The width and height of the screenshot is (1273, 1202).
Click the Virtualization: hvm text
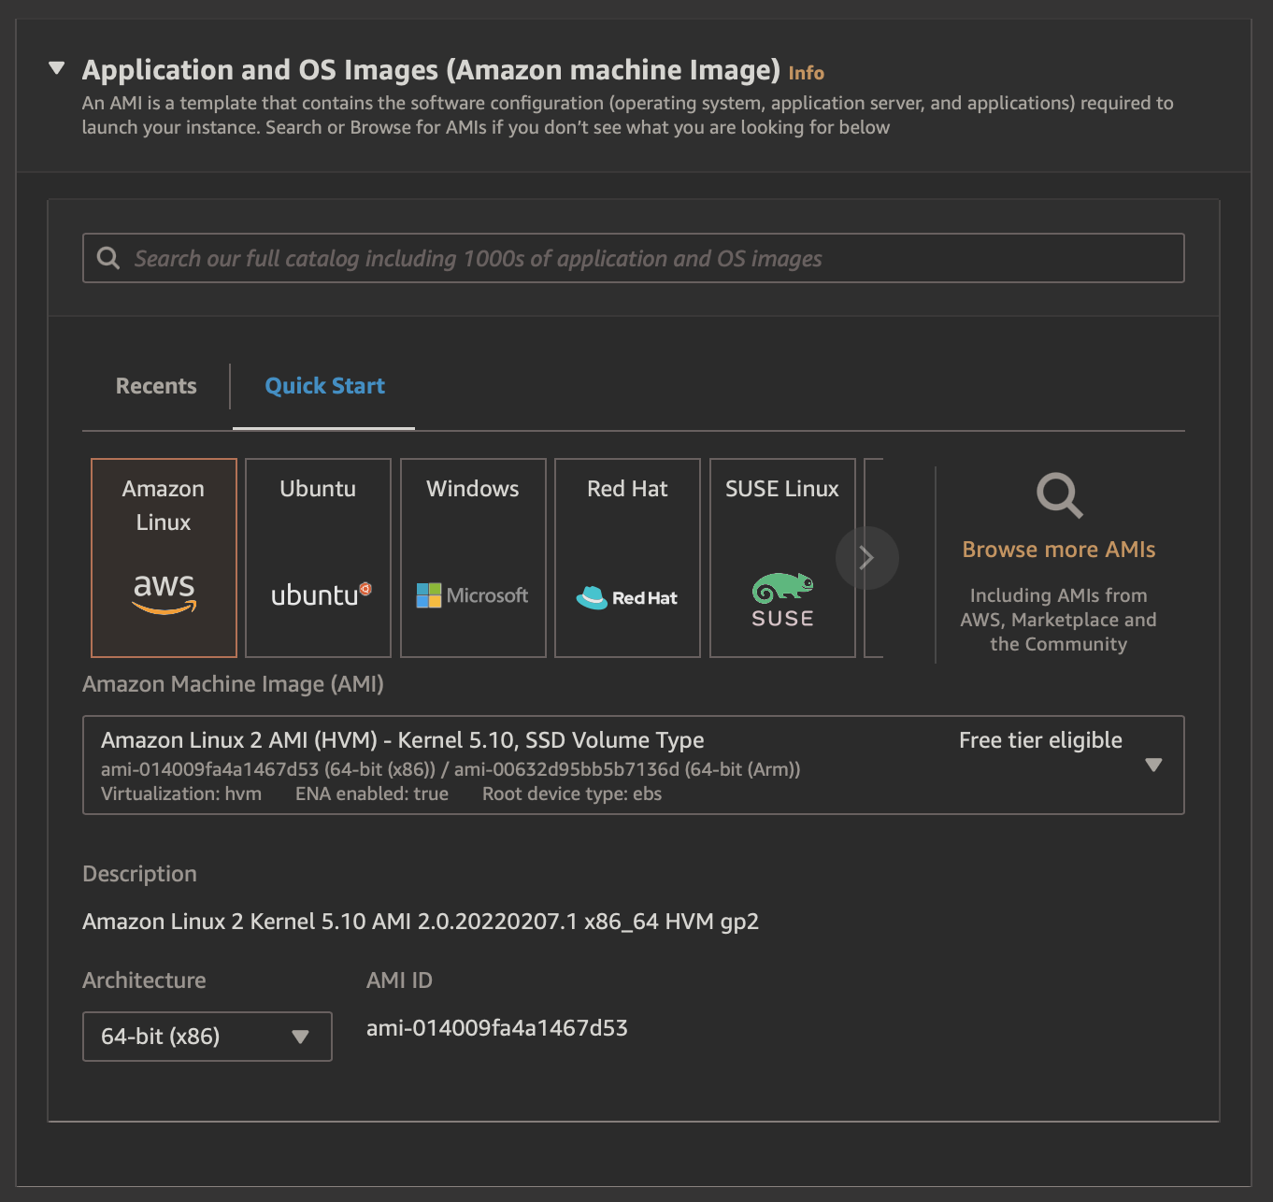[x=181, y=794]
